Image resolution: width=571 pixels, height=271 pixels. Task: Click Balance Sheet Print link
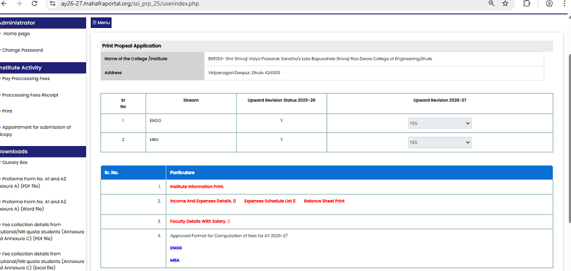(324, 201)
